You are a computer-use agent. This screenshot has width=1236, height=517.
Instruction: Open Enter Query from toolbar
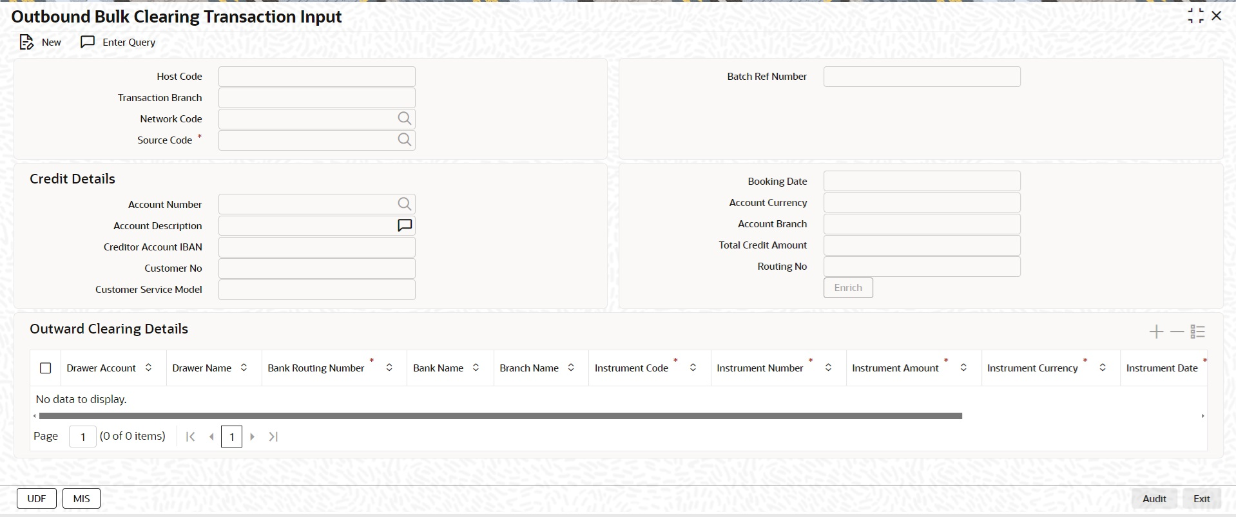(118, 42)
